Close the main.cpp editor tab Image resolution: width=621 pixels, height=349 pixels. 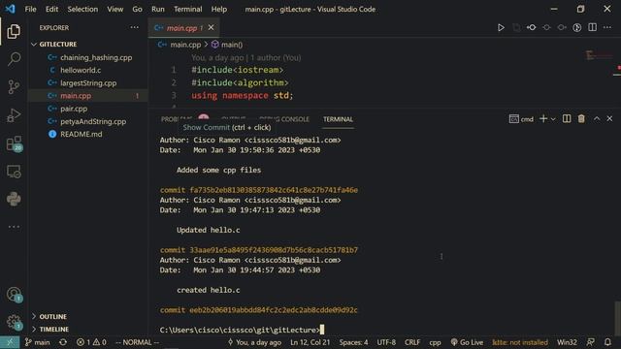[x=212, y=27]
